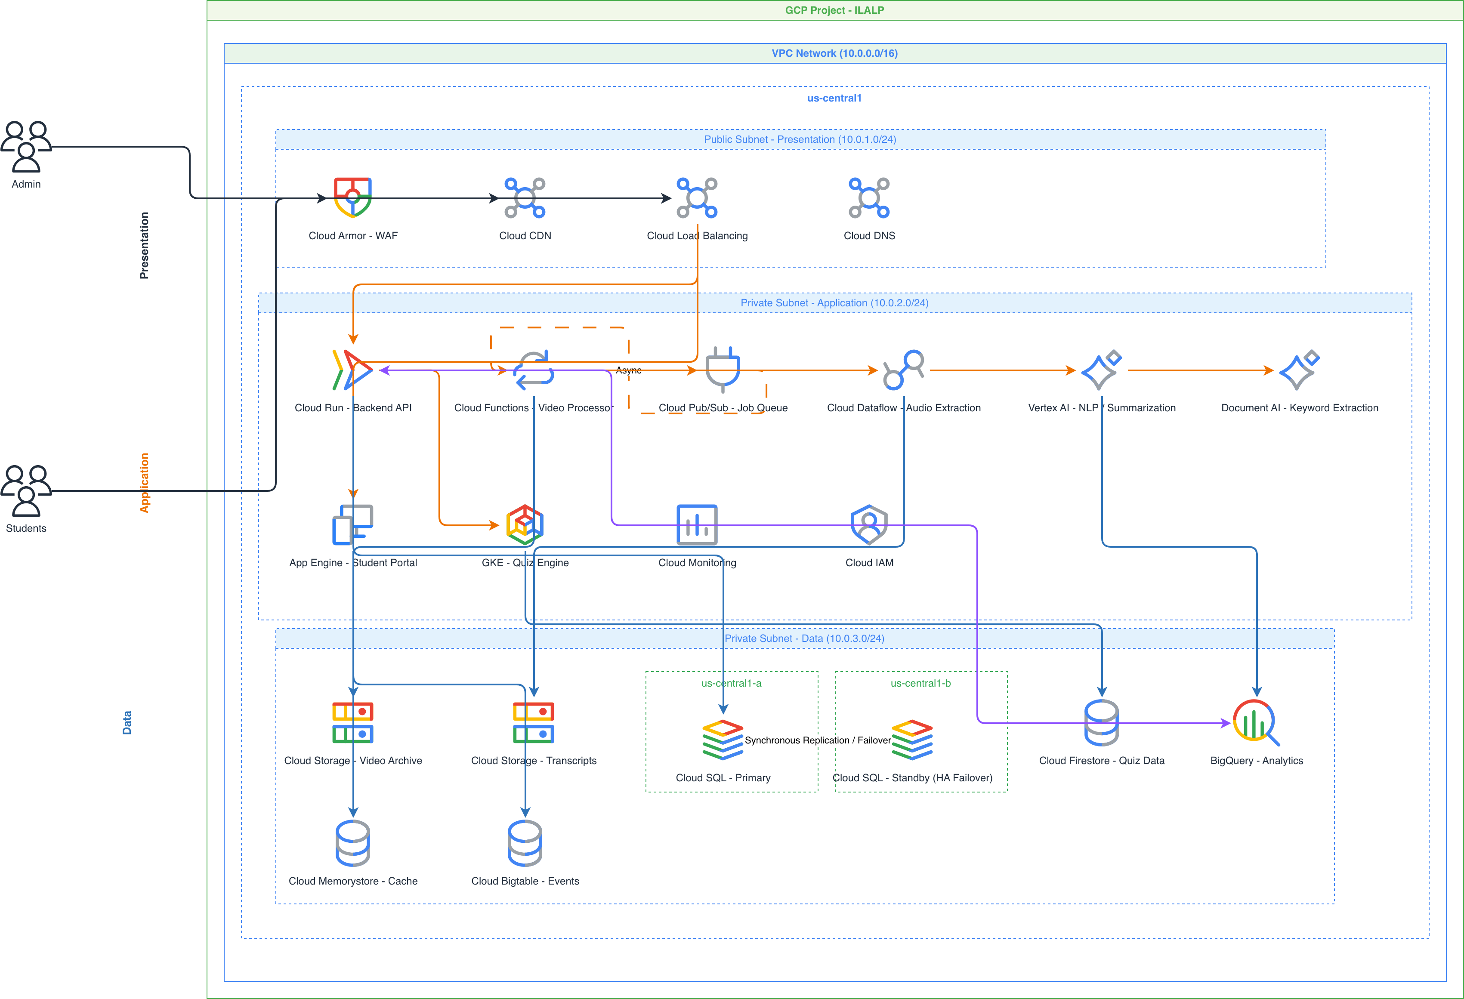Select the 'Public Subnet - Presentation (10.0.1.0/24)' header
Viewport: 1464px width, 999px height.
point(800,139)
